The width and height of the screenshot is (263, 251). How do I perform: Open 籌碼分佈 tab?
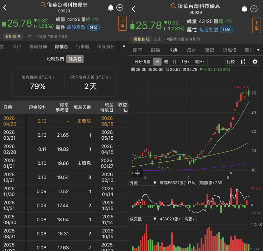coord(38,46)
